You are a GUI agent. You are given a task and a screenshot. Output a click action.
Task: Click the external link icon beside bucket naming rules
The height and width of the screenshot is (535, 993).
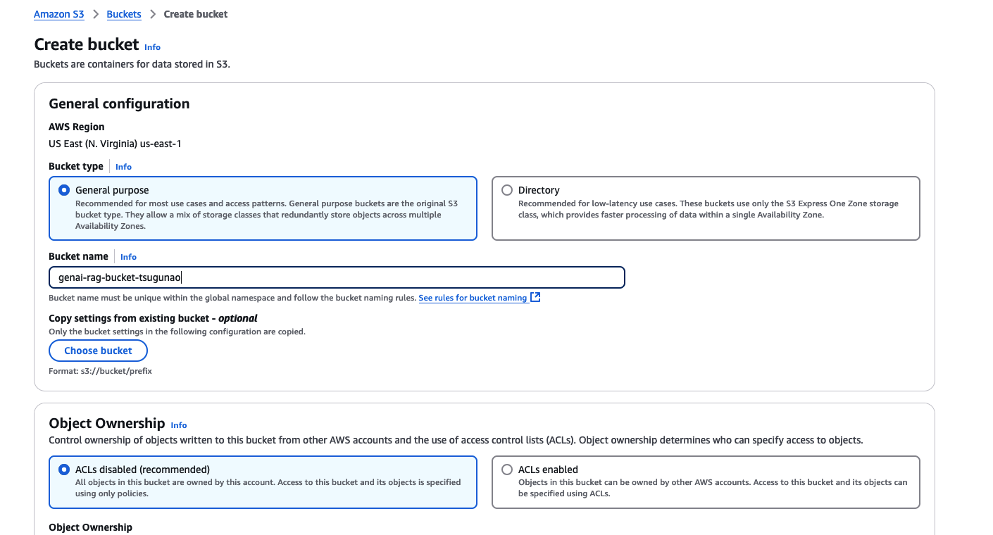point(535,298)
